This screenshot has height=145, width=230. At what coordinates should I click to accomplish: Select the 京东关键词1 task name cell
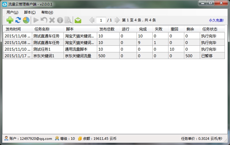coord(48,56)
